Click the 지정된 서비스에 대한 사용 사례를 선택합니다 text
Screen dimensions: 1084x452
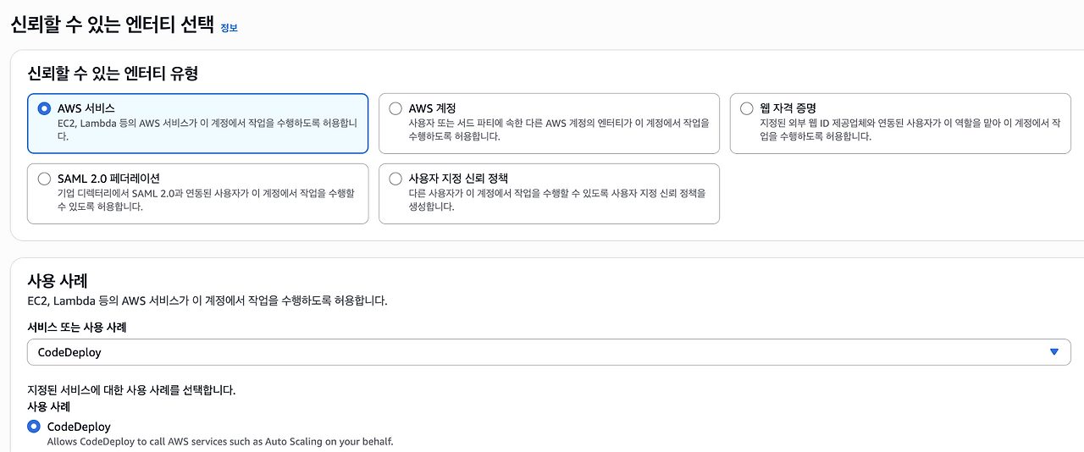(x=131, y=390)
